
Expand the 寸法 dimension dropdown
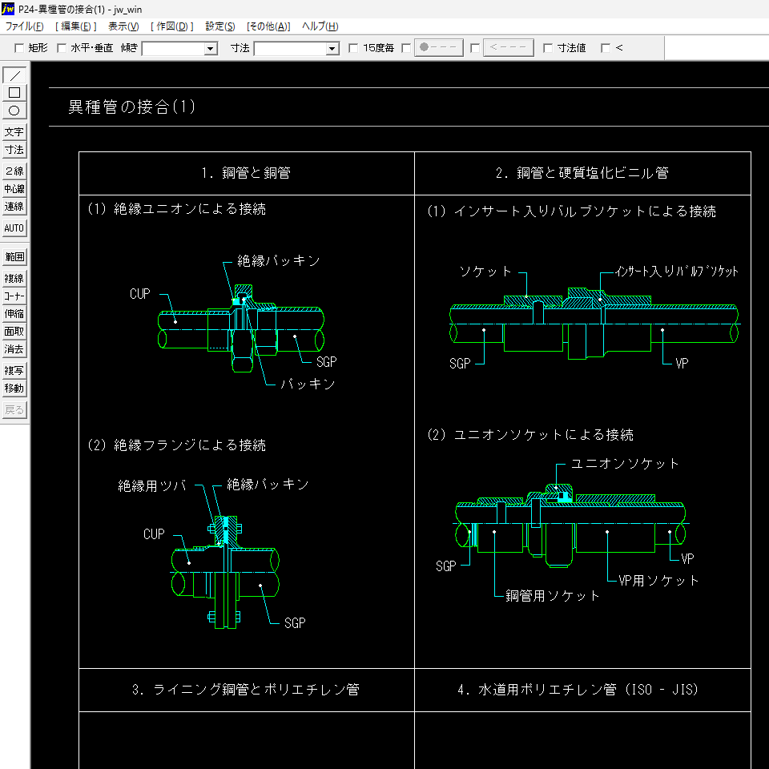(332, 49)
